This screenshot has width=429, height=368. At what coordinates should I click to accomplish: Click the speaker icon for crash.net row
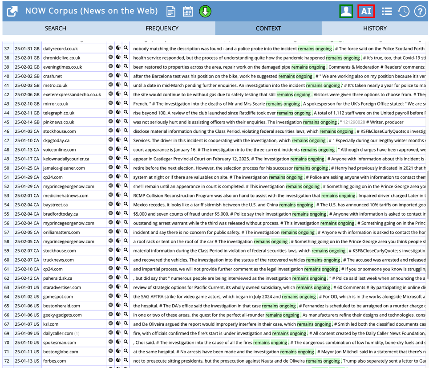coord(110,75)
